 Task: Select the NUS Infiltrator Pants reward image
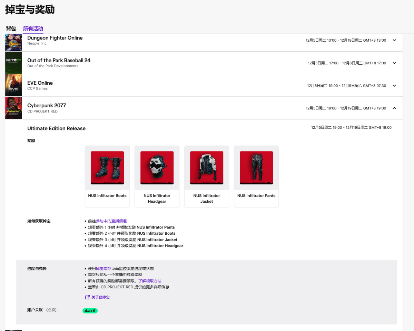click(256, 168)
